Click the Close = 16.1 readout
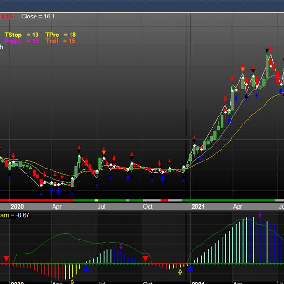The image size is (284, 284). pyautogui.click(x=38, y=17)
